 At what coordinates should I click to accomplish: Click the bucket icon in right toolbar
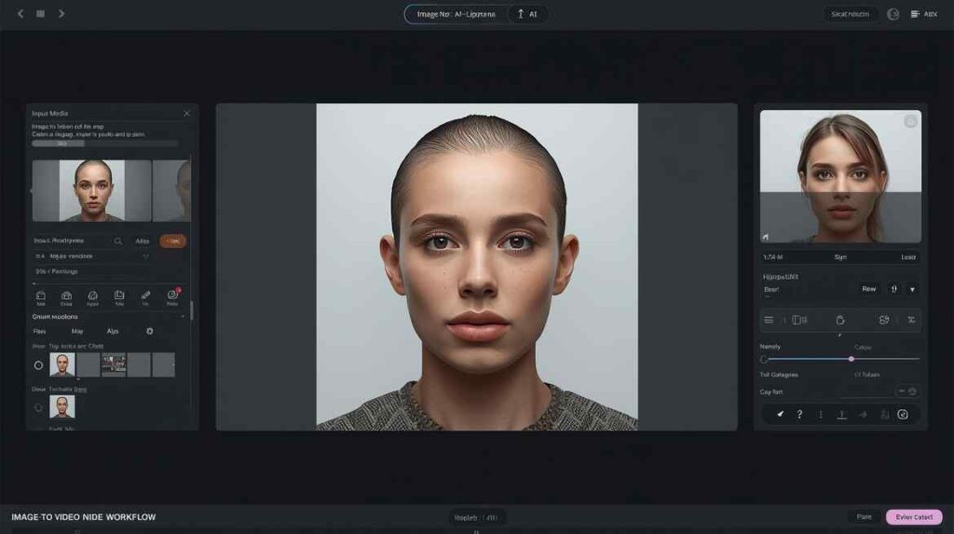click(840, 321)
